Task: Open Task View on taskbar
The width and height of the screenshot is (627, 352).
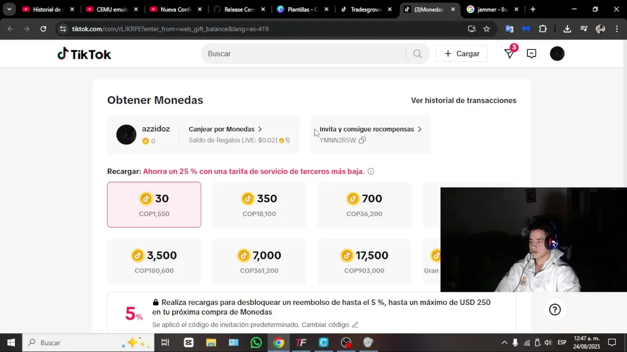Action: tap(165, 343)
